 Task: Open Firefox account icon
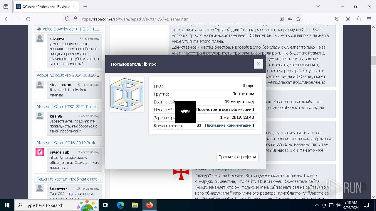(348, 19)
